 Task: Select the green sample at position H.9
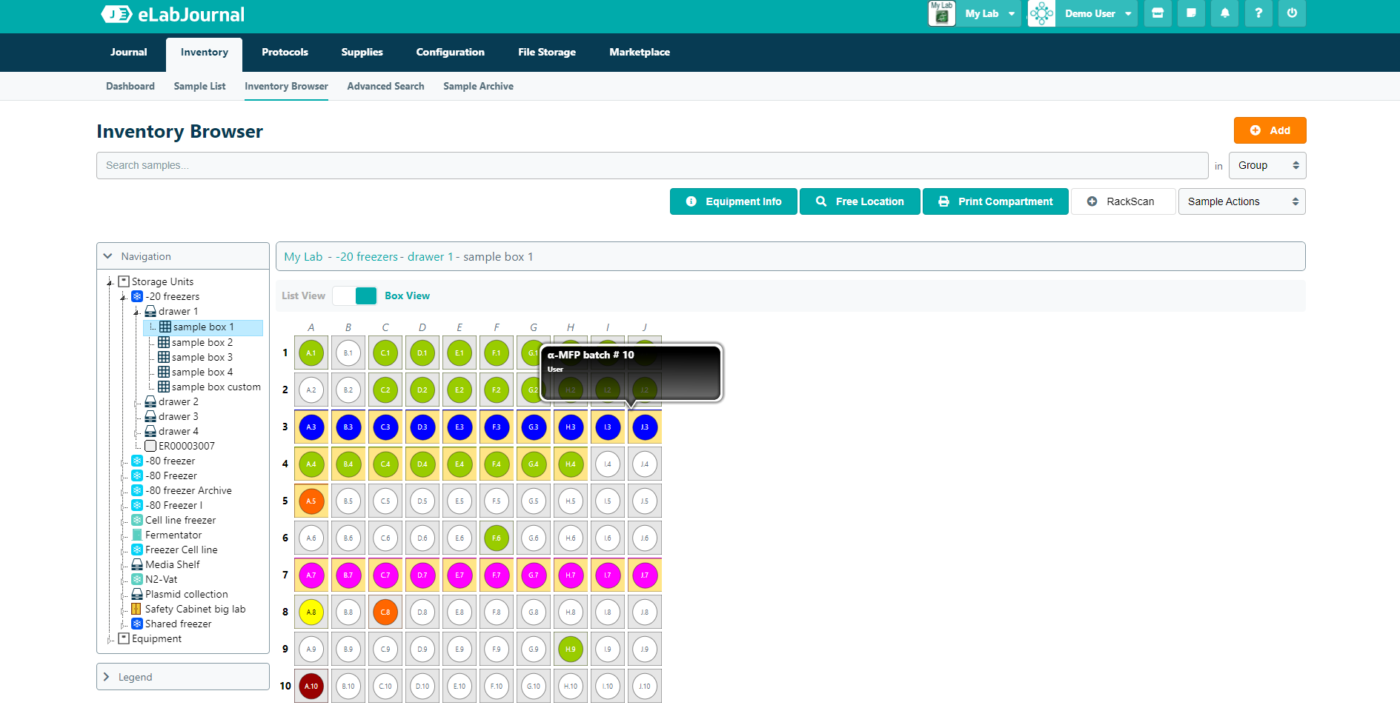[571, 649]
